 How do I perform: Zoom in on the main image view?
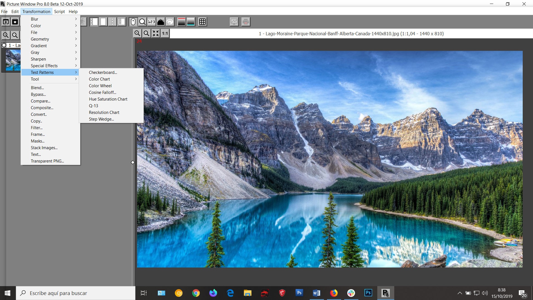point(137,34)
